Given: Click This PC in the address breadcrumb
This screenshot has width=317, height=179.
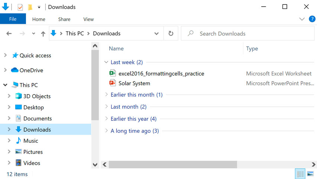Looking at the screenshot, I should [75, 33].
